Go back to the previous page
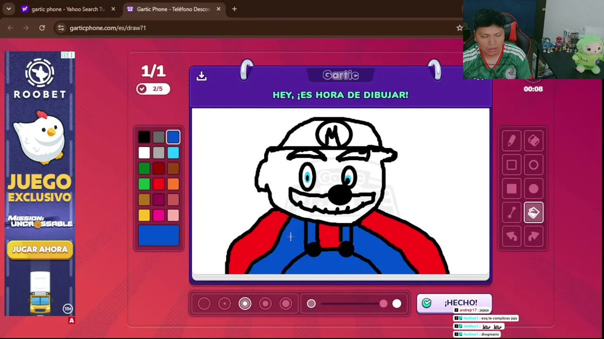 (x=10, y=28)
